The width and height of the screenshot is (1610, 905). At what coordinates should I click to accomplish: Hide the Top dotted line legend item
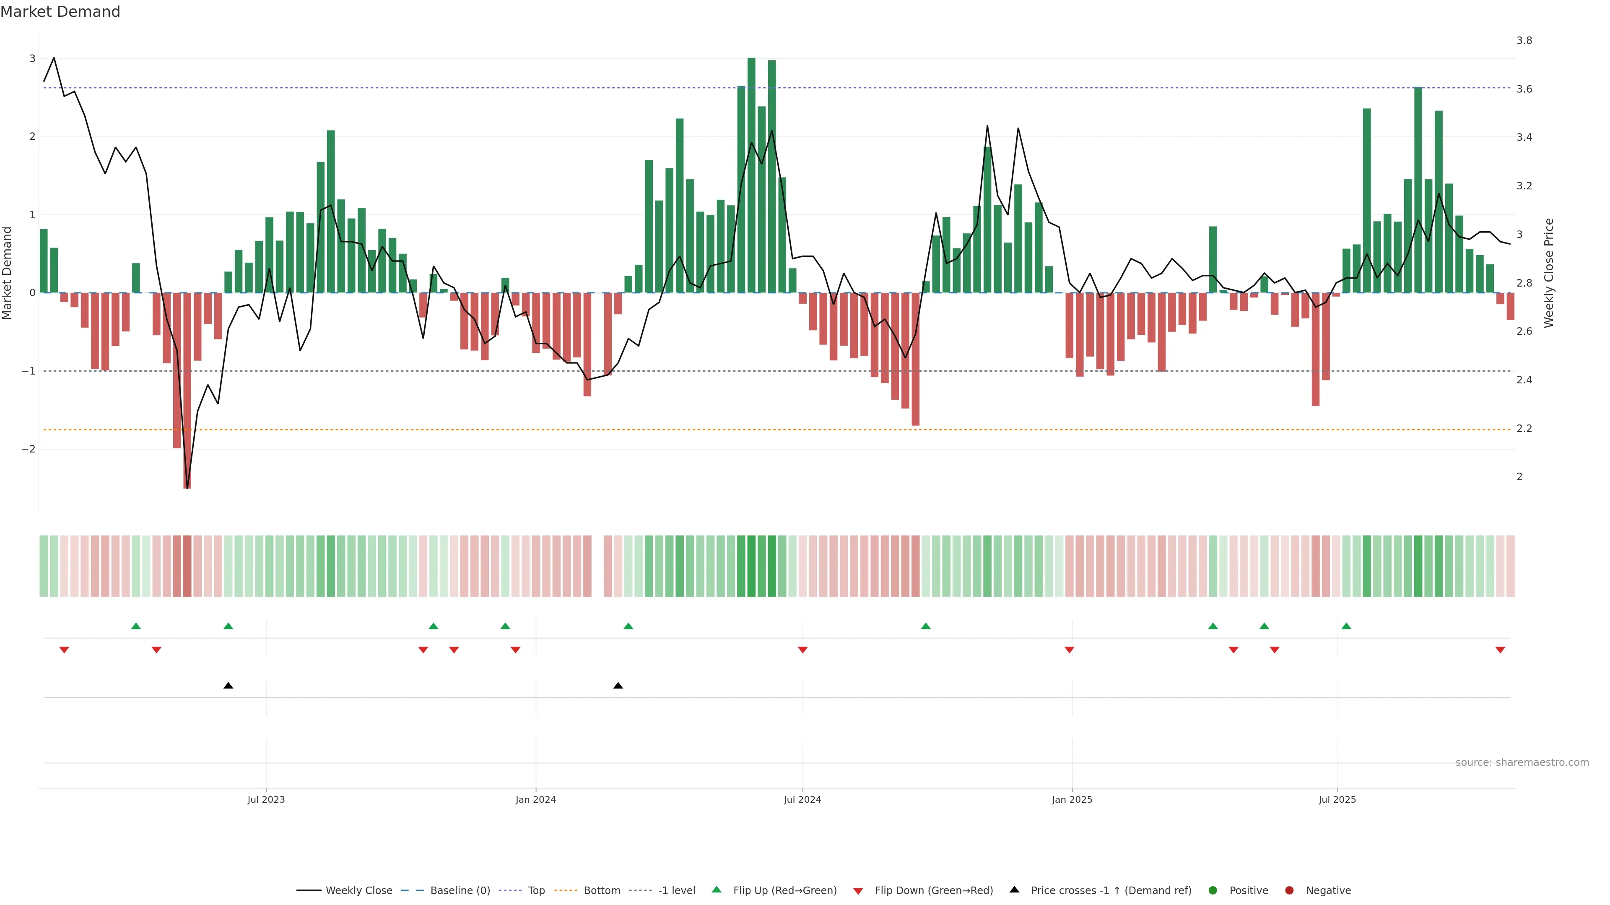tap(536, 891)
